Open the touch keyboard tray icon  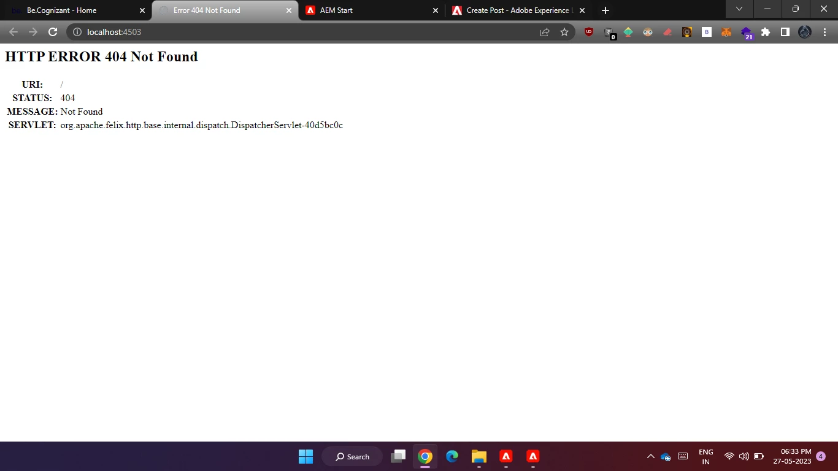coord(683,456)
